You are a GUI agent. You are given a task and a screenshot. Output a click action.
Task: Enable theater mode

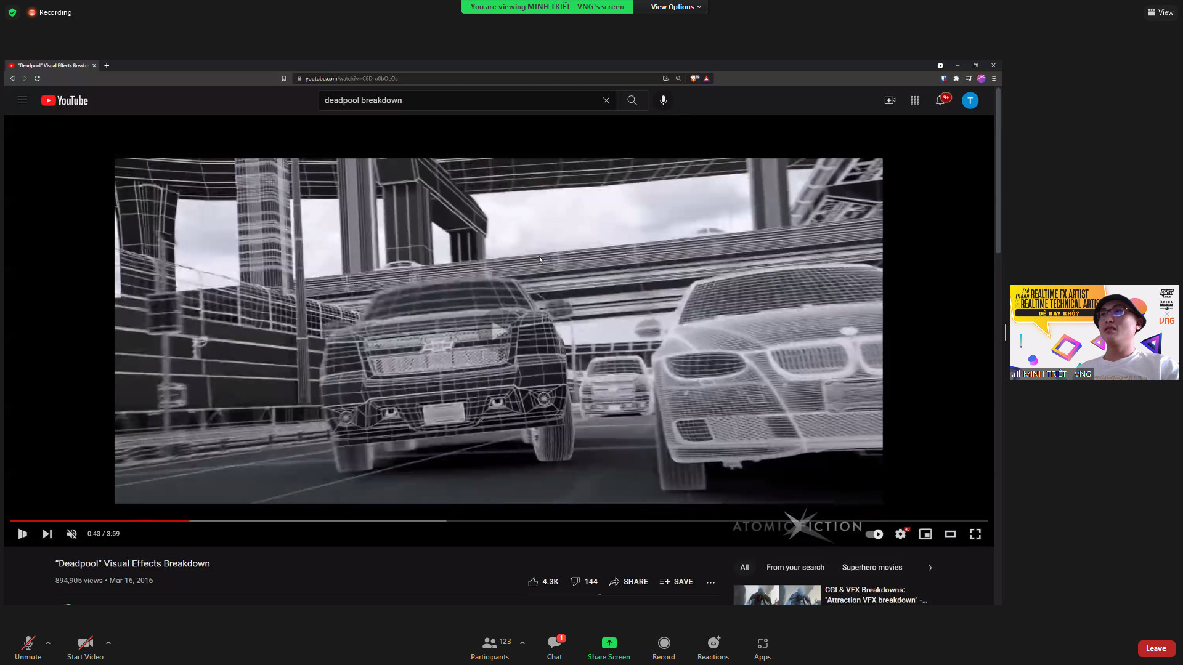950,534
